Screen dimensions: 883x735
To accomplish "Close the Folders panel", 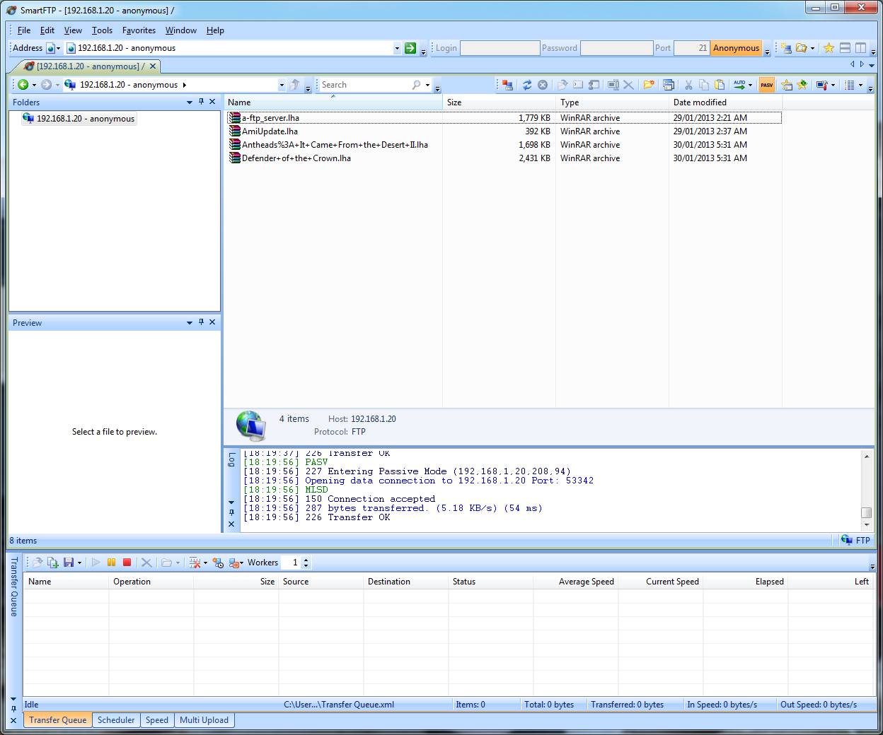I will tap(212, 102).
